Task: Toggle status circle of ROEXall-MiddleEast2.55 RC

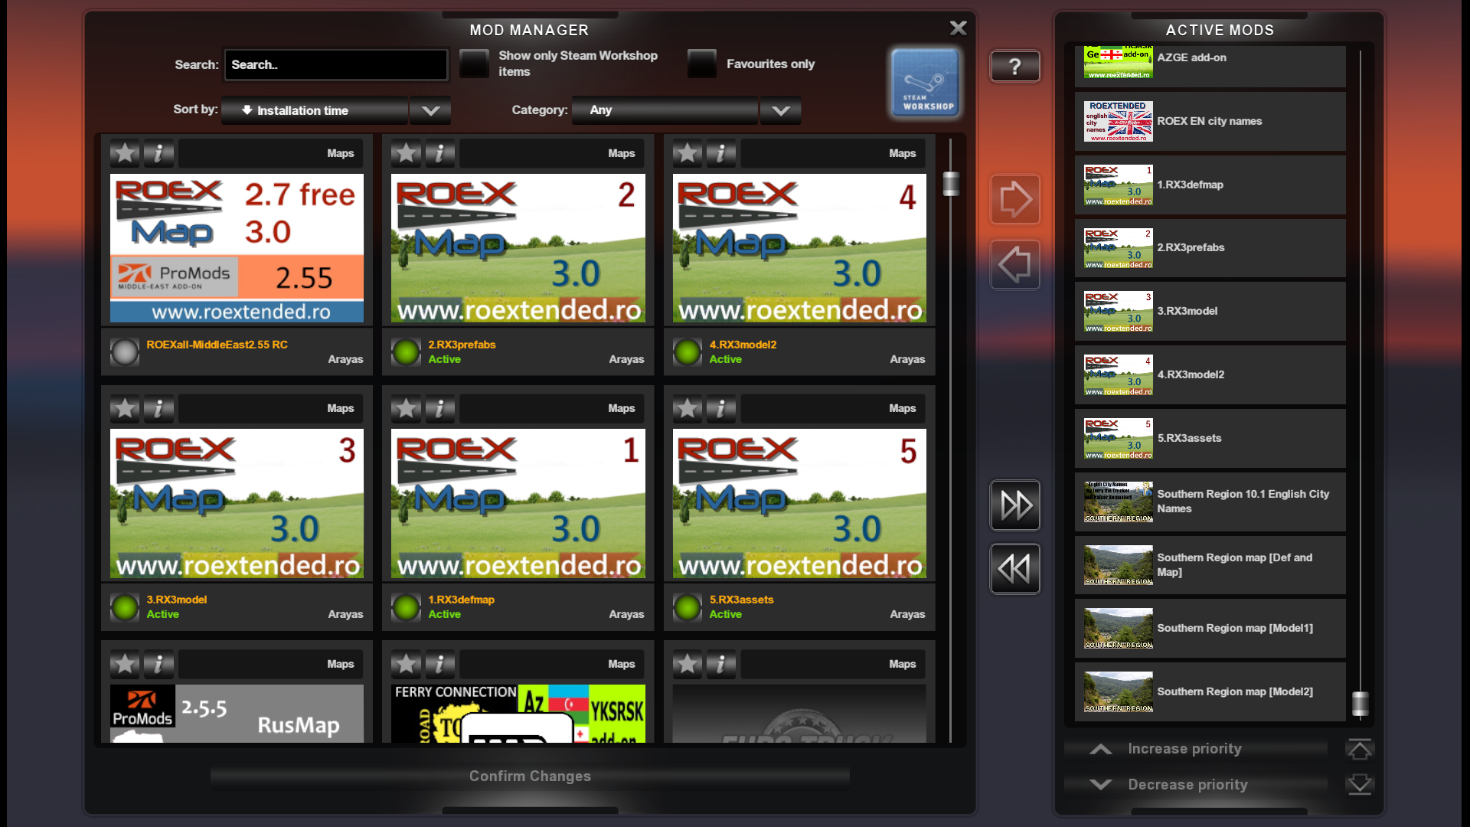Action: pos(125,352)
